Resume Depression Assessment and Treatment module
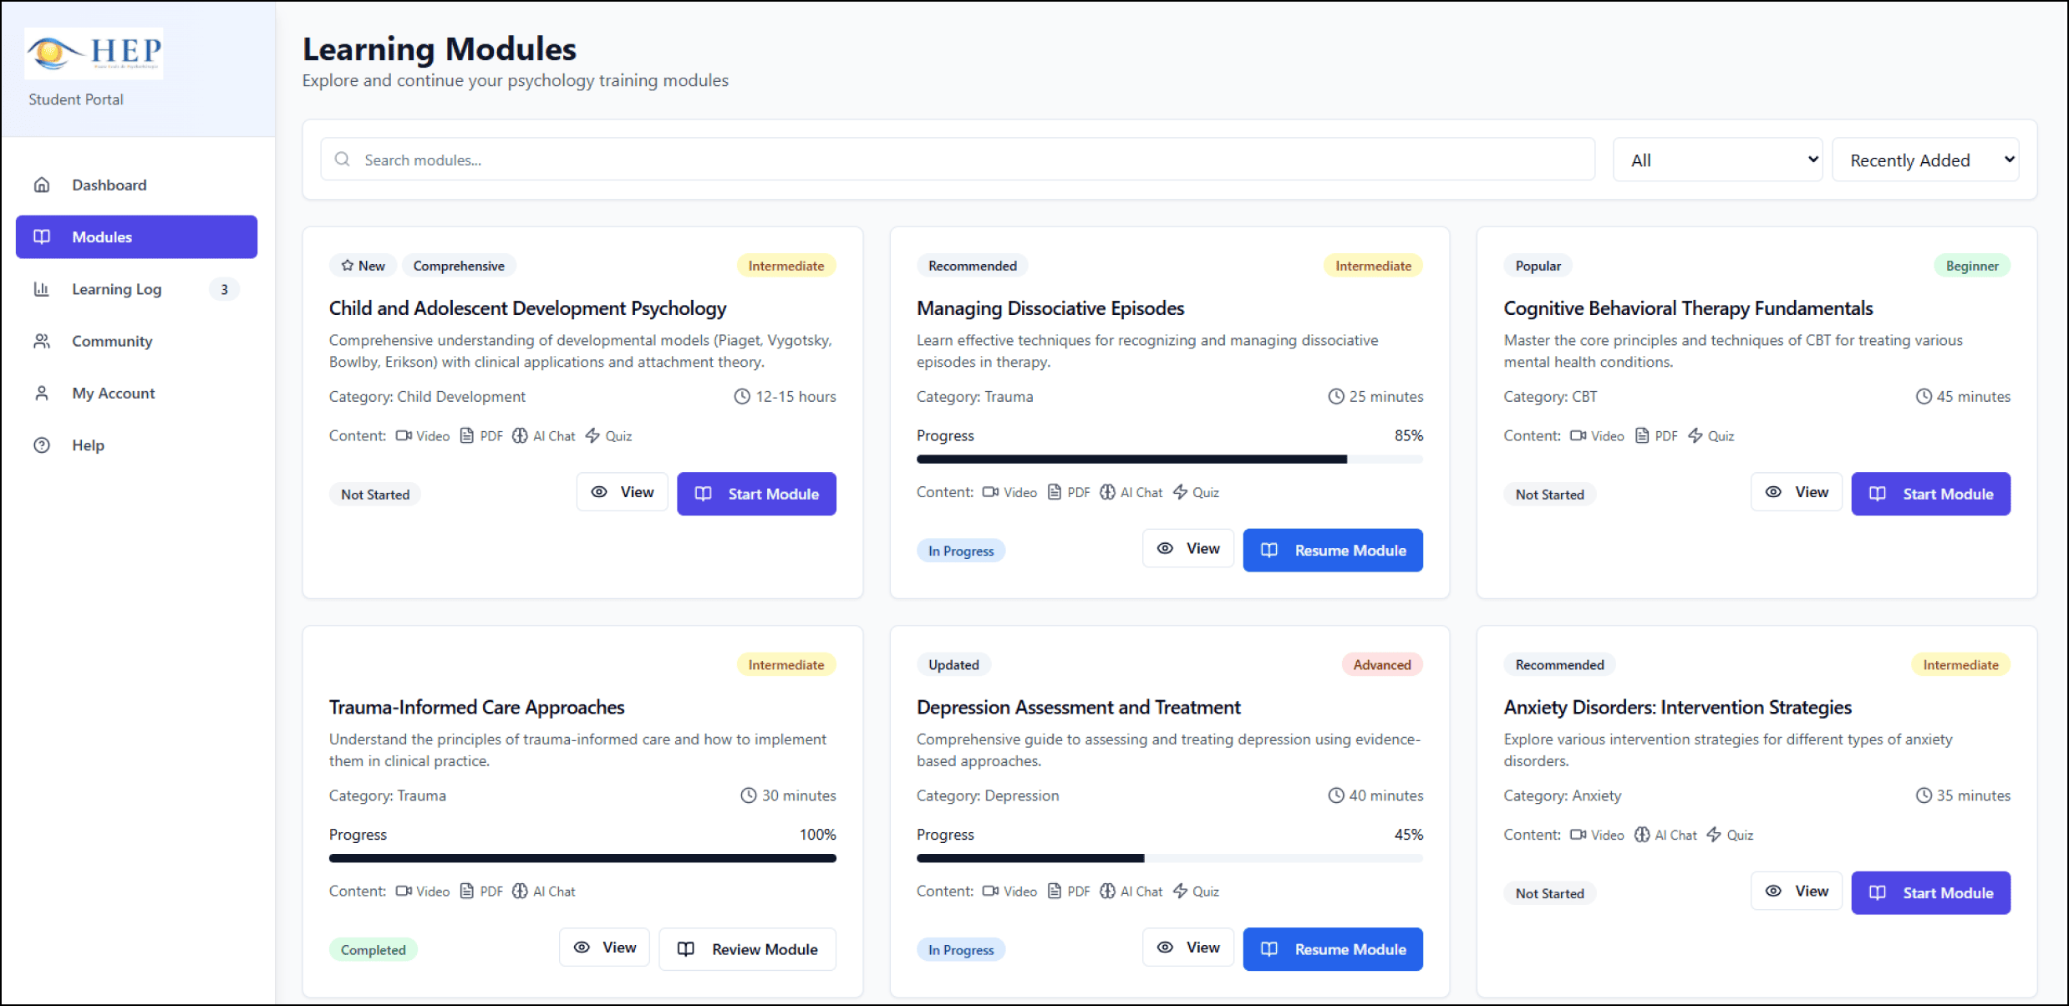The image size is (2069, 1006). [1333, 949]
